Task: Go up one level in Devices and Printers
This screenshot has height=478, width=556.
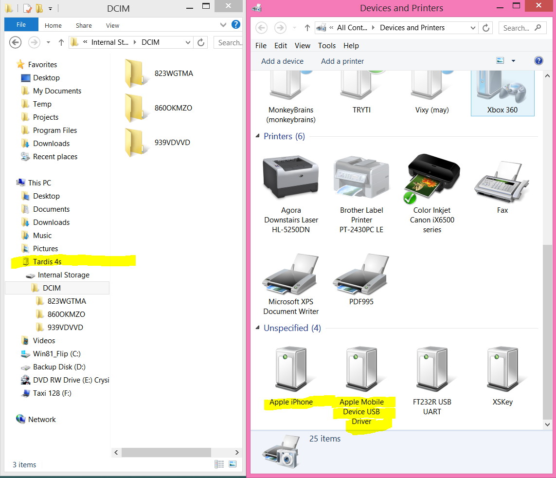Action: [307, 28]
